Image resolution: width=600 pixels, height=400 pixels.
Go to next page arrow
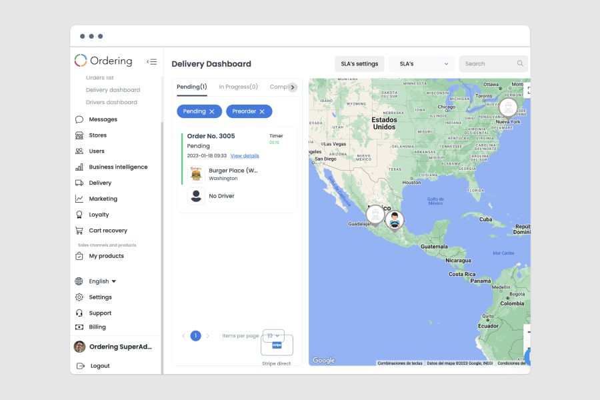pos(208,336)
